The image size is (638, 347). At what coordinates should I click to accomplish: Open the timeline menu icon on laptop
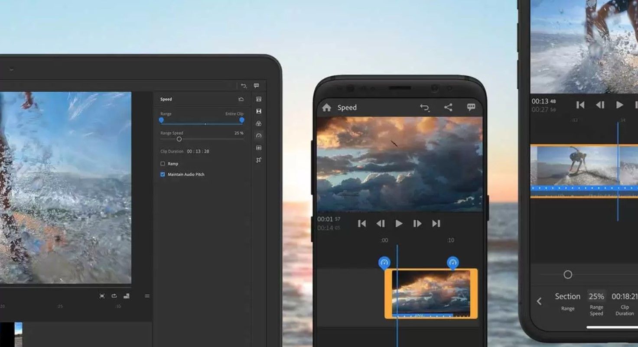[147, 296]
